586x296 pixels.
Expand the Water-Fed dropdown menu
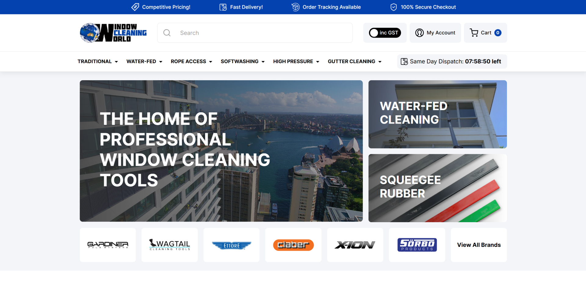[144, 62]
